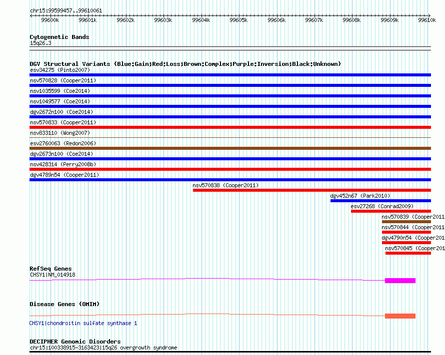Click the nsv428314 (Perry2008b) label
445x355 pixels.
point(63,164)
